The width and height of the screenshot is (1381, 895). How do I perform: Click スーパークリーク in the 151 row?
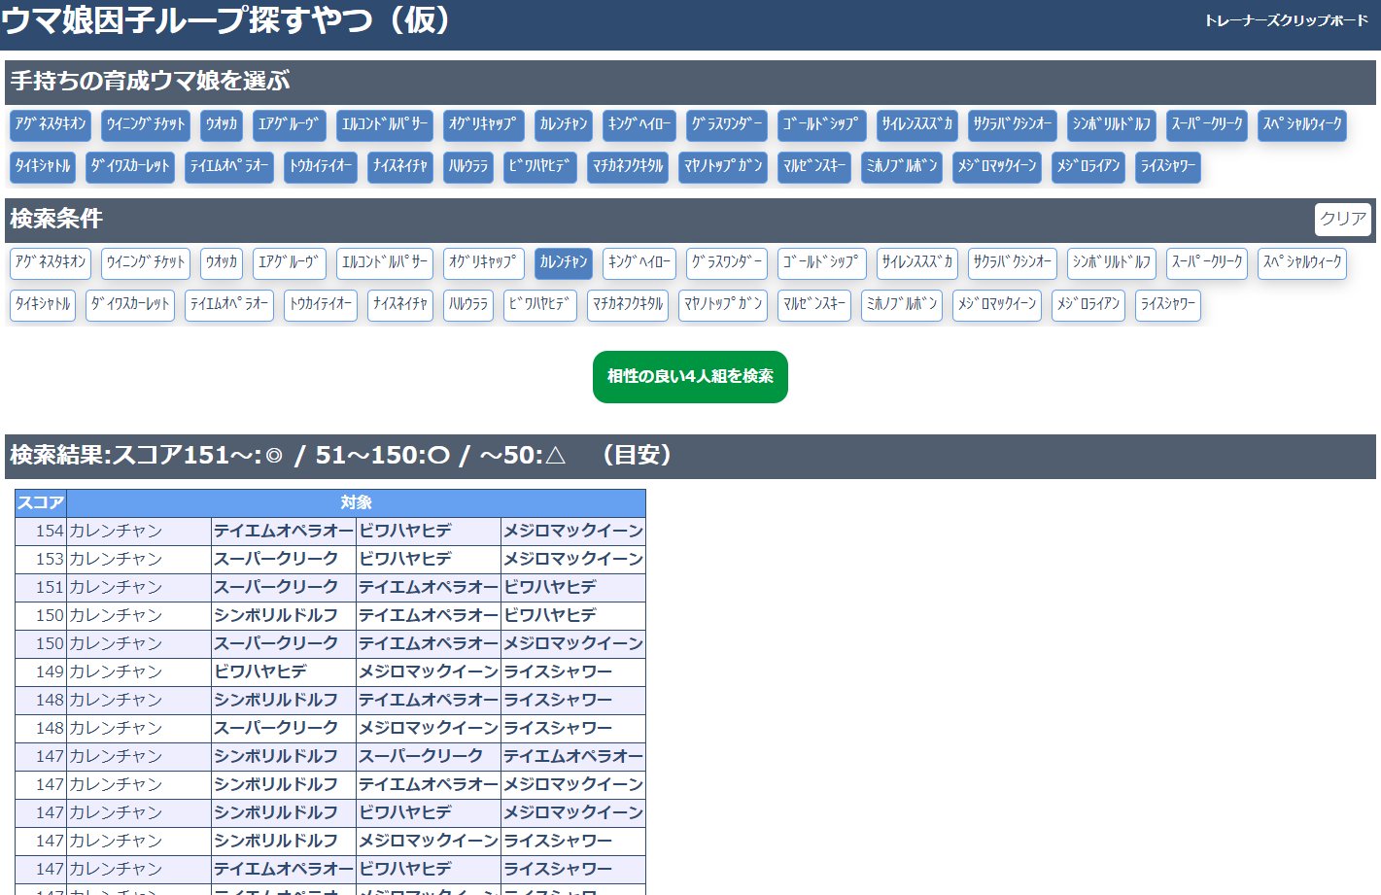coord(284,588)
